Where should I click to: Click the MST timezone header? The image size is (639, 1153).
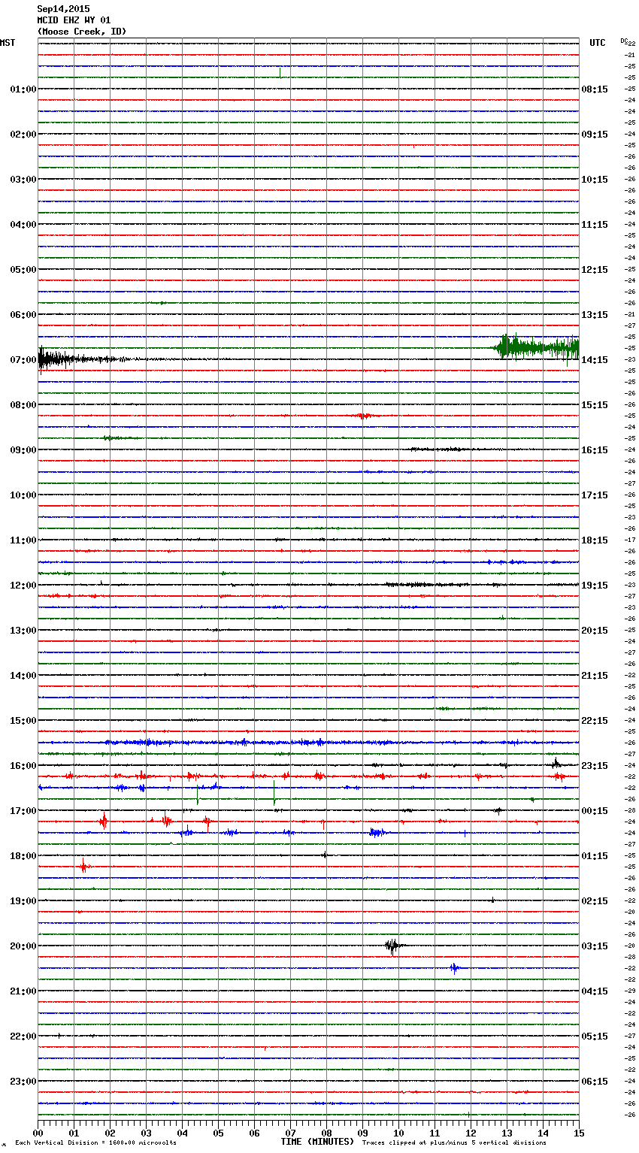click(8, 43)
